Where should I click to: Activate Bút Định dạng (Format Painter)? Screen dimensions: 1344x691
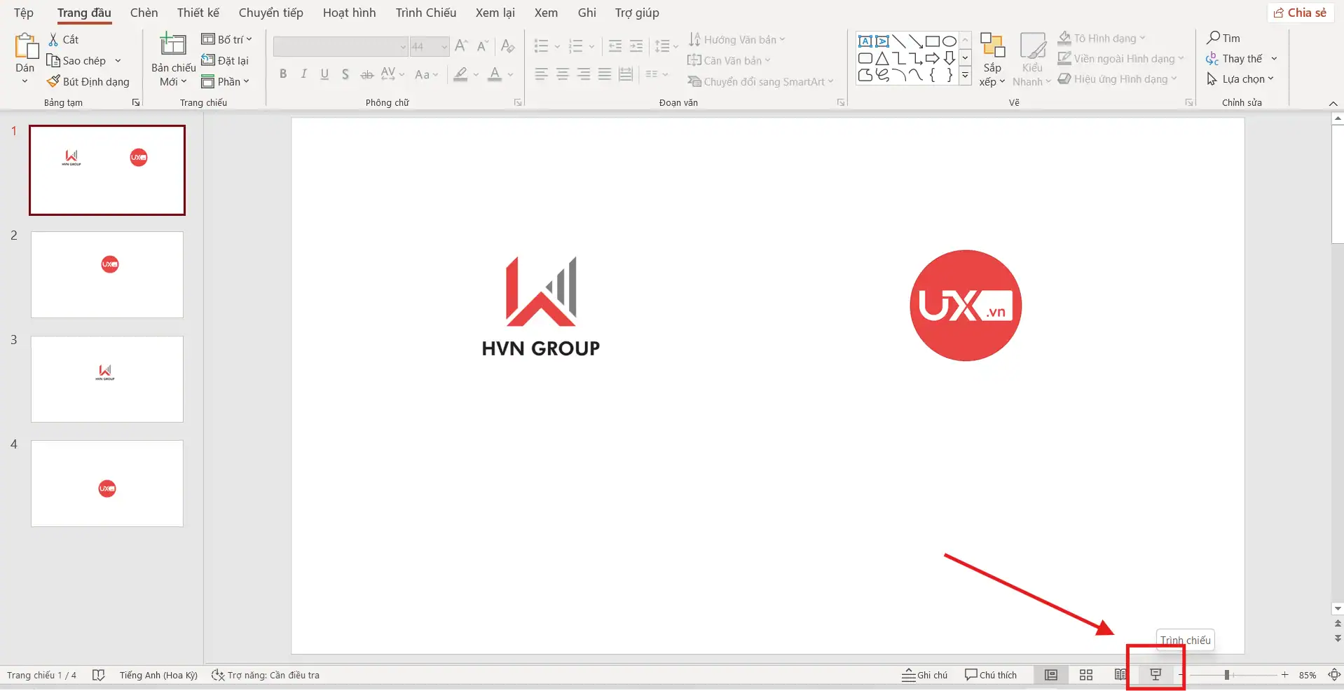[x=88, y=81]
